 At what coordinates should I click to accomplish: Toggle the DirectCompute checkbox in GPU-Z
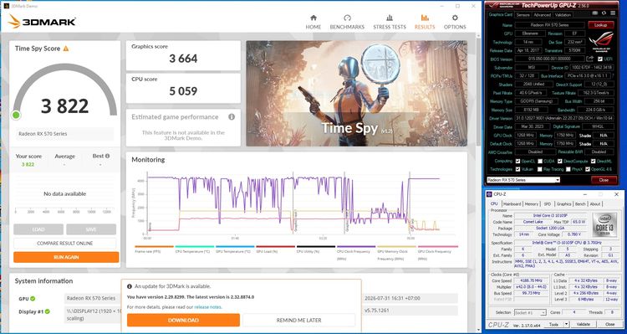click(x=559, y=161)
